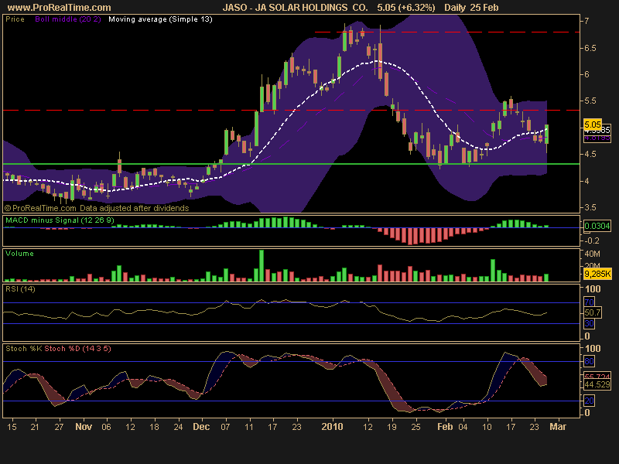The height and width of the screenshot is (464, 619).
Task: Click the last green candlestick on the price chart
Action: [x=547, y=134]
